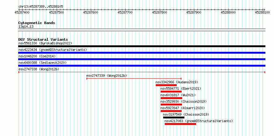The width and height of the screenshot is (274, 136).
Task: Select the black nsv5561330 variant bar
Action: pyautogui.click(x=142, y=46)
